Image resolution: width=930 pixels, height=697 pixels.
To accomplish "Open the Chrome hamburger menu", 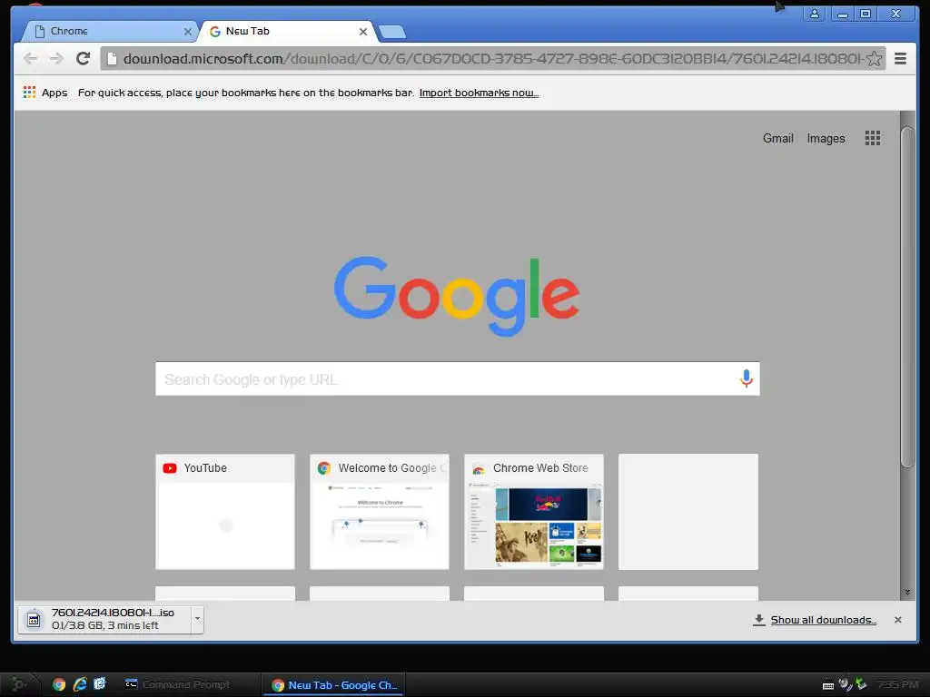I will click(x=900, y=59).
